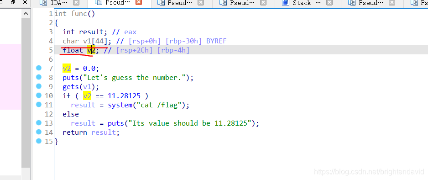This screenshot has height=180, width=428.
Task: Click the function name "func" on line 1
Action: [x=79, y=14]
